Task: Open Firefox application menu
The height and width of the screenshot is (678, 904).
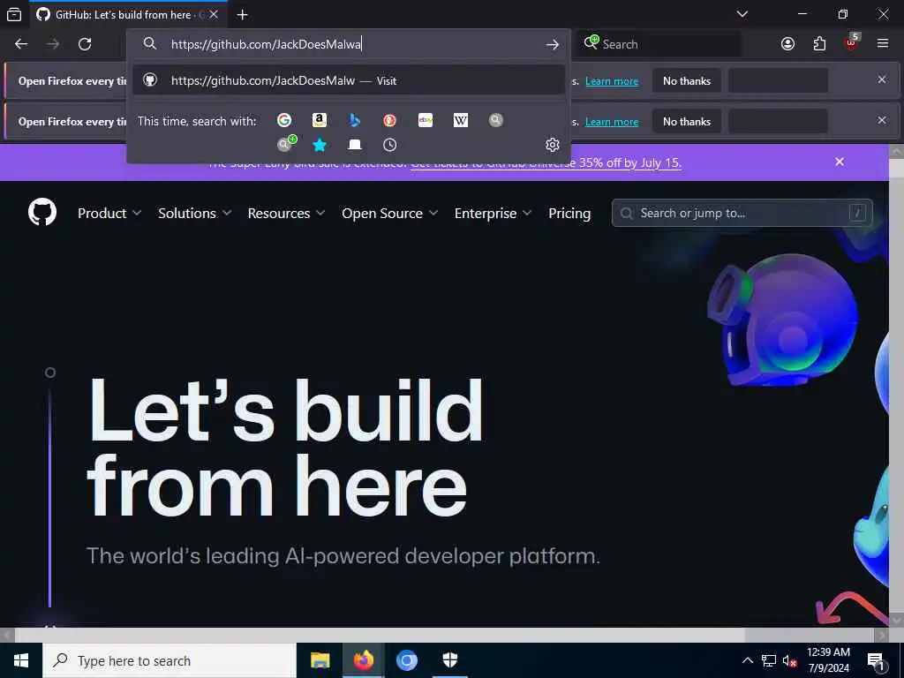Action: pos(883,44)
